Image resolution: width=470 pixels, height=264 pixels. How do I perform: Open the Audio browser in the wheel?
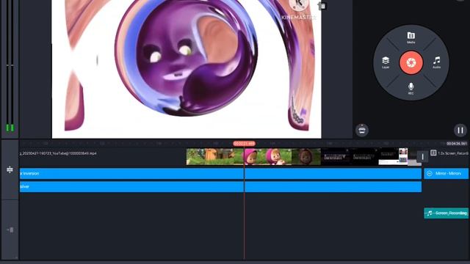click(x=436, y=62)
